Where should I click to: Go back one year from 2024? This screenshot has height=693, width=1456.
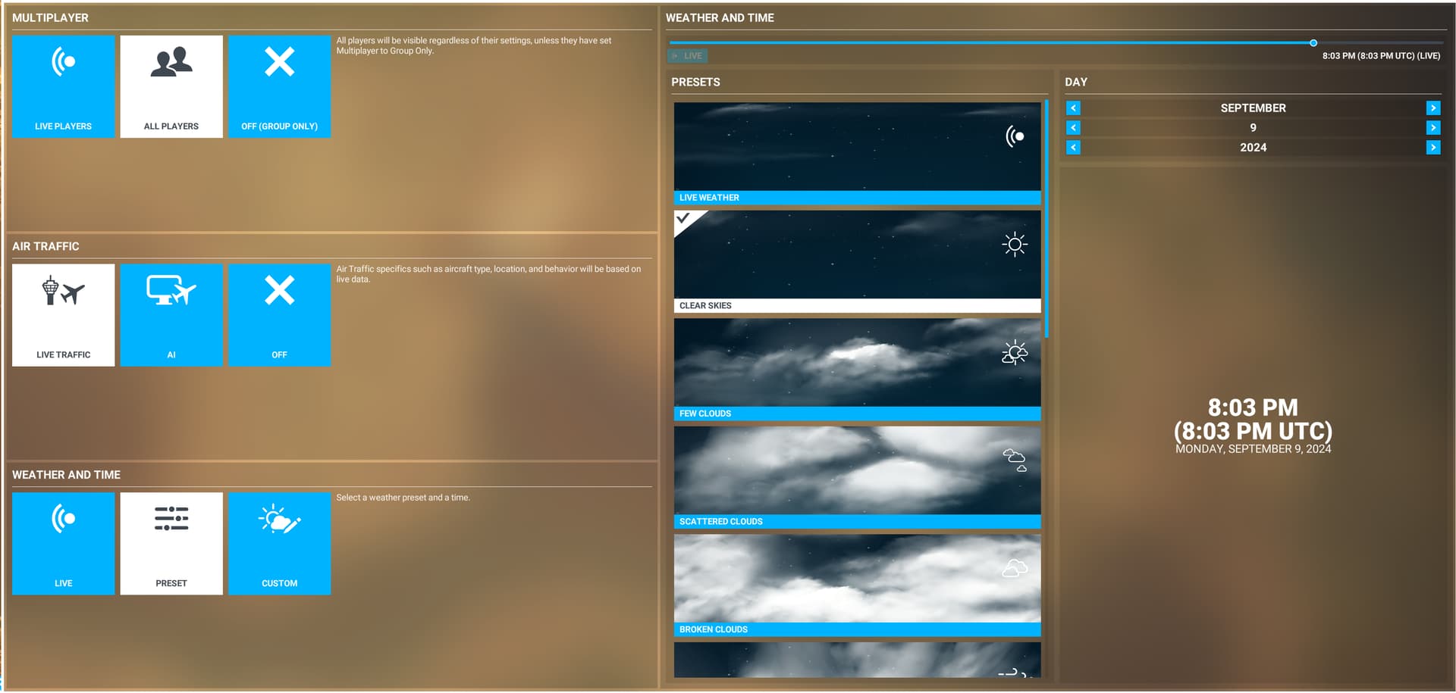(x=1073, y=148)
